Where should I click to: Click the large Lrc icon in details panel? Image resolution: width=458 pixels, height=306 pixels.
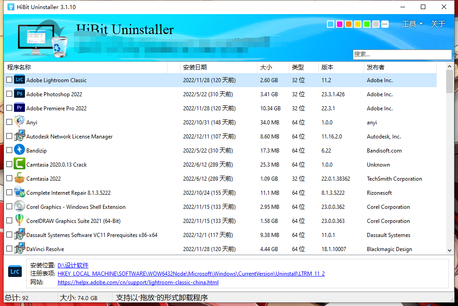[x=15, y=271]
